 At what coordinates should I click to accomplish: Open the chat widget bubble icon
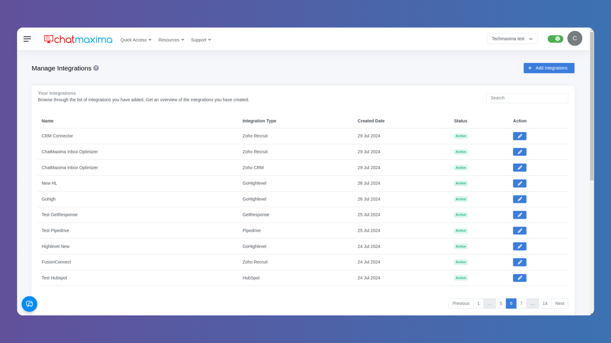(x=29, y=304)
